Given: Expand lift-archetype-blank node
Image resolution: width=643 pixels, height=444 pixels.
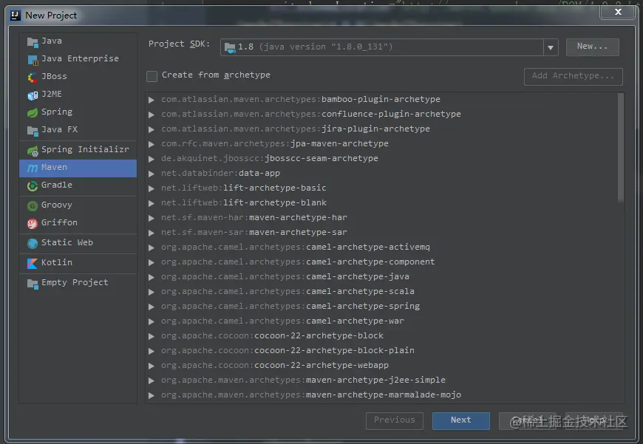Looking at the screenshot, I should (x=152, y=203).
